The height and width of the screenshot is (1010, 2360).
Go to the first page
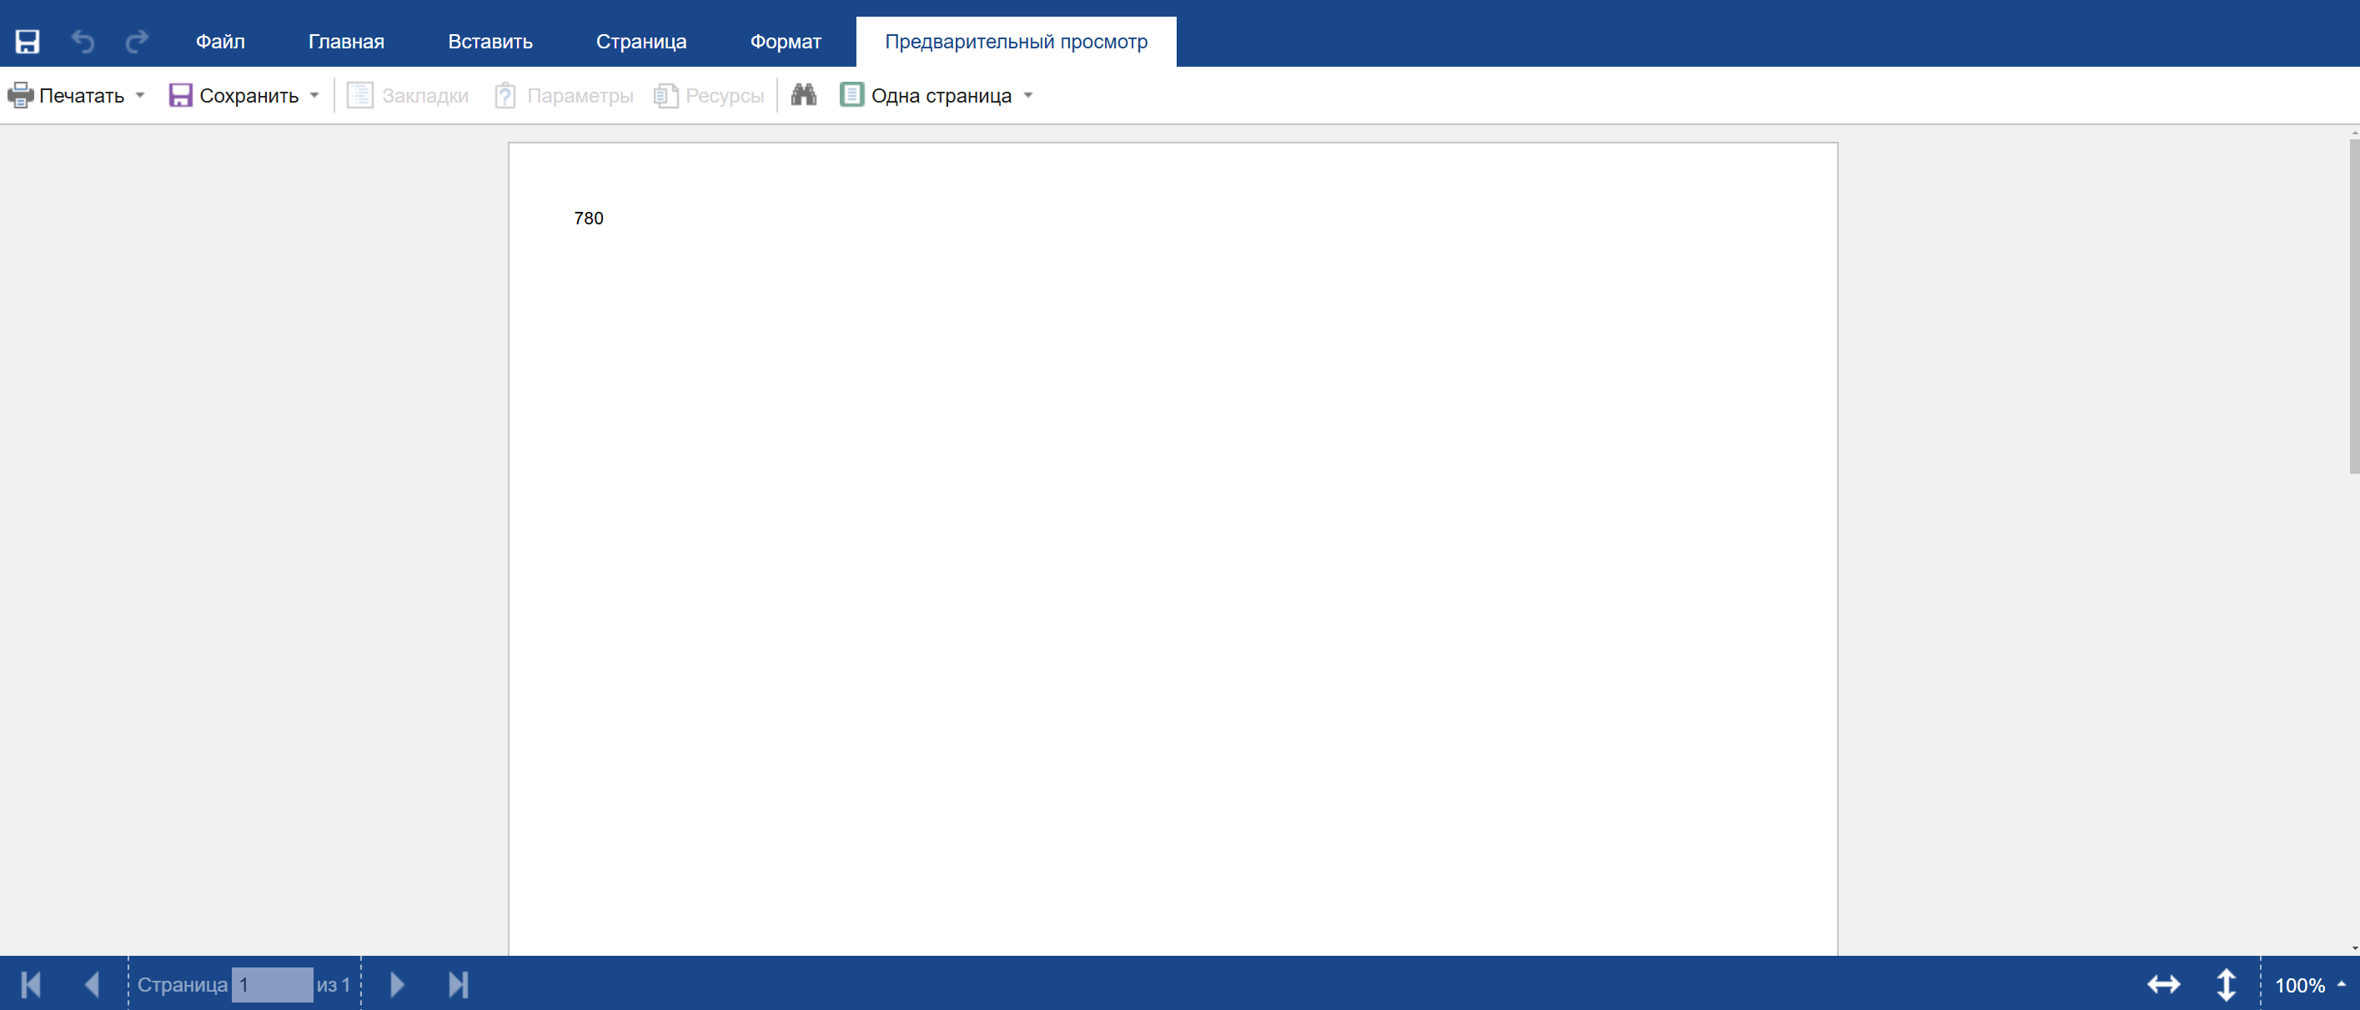pos(30,984)
